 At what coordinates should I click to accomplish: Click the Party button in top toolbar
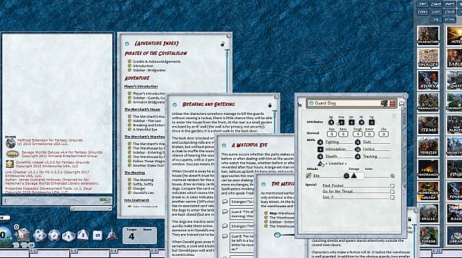click(x=449, y=4)
